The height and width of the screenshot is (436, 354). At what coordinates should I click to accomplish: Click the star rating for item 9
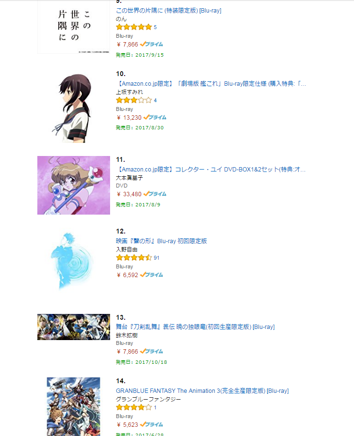[x=134, y=27]
